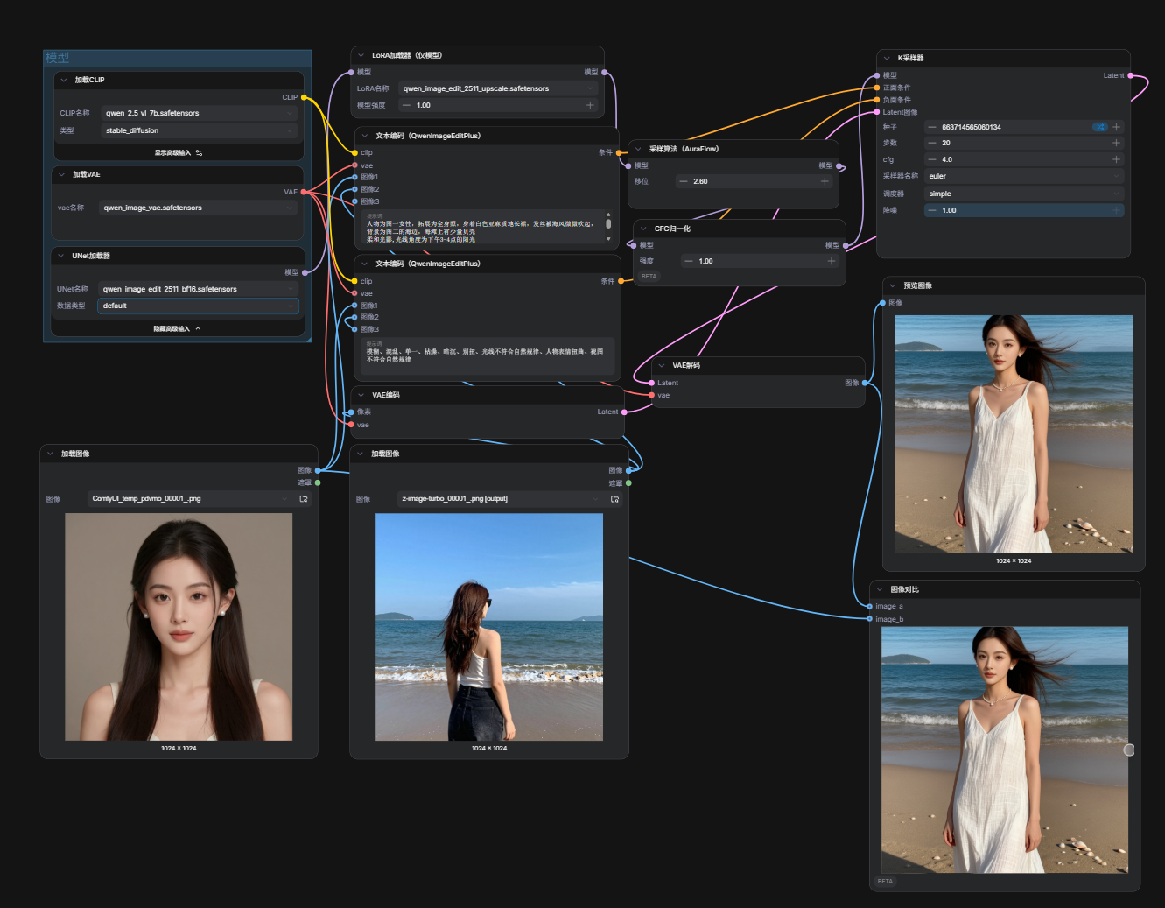Click the Latent output socket on K采样器
This screenshot has height=908, width=1165.
(1131, 75)
